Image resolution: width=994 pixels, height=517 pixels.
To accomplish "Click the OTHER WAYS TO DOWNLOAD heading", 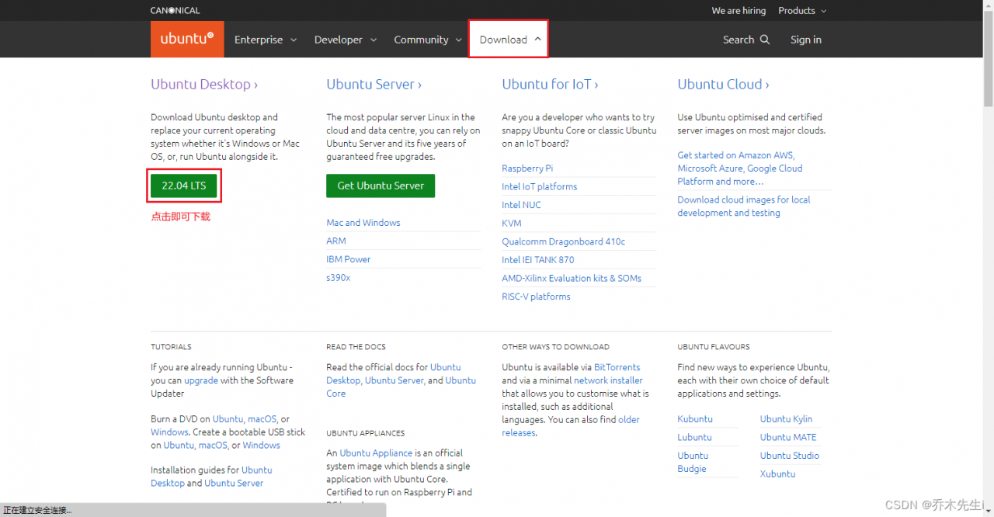I will (x=555, y=347).
